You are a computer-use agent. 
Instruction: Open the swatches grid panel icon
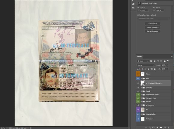pos(133,8)
